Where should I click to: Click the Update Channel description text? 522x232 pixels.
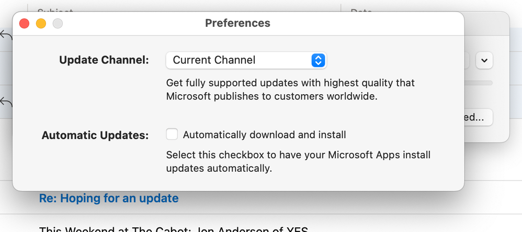290,90
